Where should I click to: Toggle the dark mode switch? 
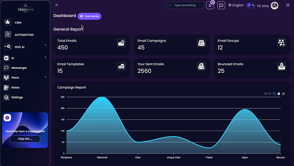pyautogui.click(x=251, y=5)
